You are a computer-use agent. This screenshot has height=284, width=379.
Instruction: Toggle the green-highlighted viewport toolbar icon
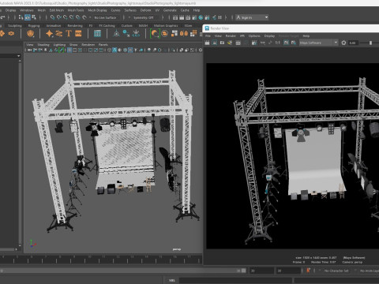tap(61, 50)
